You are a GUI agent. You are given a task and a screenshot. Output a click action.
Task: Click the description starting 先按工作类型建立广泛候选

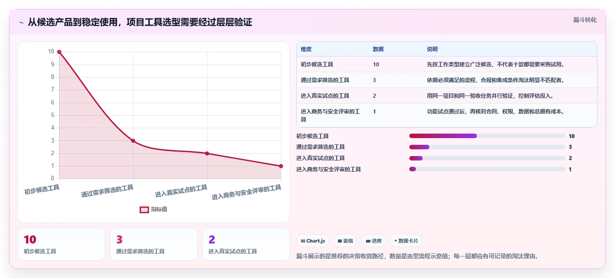[497, 65]
